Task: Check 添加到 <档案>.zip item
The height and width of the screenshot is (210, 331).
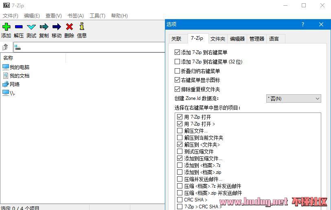Action: tap(180, 172)
